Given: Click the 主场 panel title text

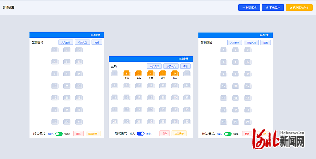Looking at the screenshot, I should 114,66.
